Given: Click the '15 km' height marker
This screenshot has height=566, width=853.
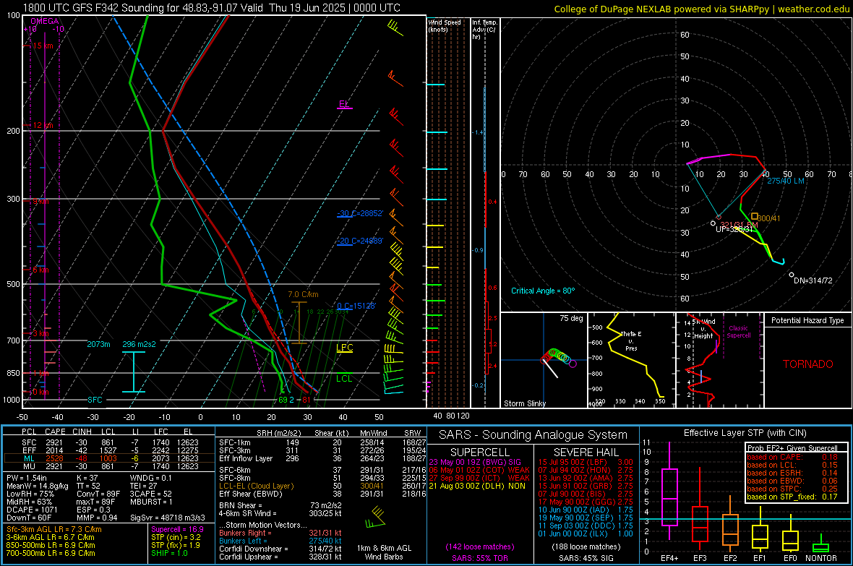Looking at the screenshot, I should pos(43,46).
